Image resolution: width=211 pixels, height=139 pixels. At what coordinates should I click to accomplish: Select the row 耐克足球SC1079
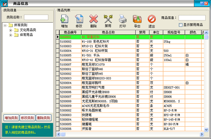pyautogui.click(x=130, y=65)
